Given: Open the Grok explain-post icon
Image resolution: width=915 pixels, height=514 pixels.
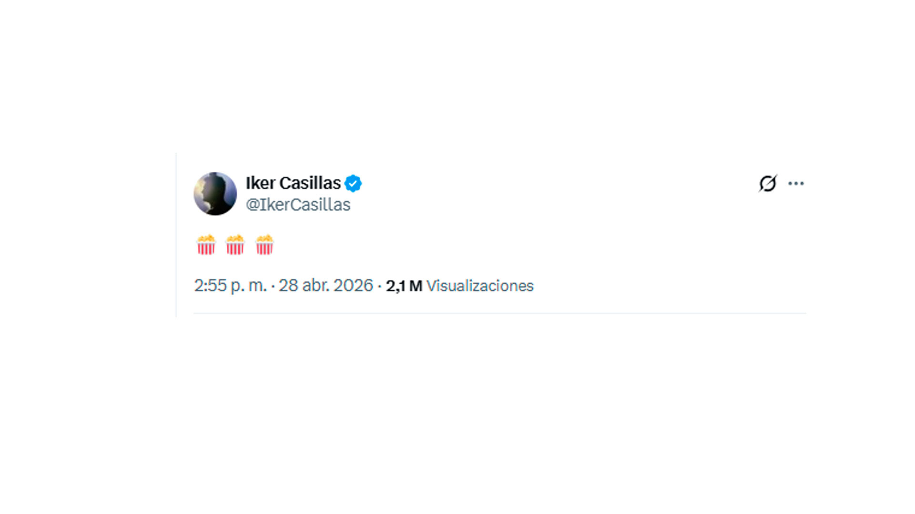Looking at the screenshot, I should [x=768, y=183].
